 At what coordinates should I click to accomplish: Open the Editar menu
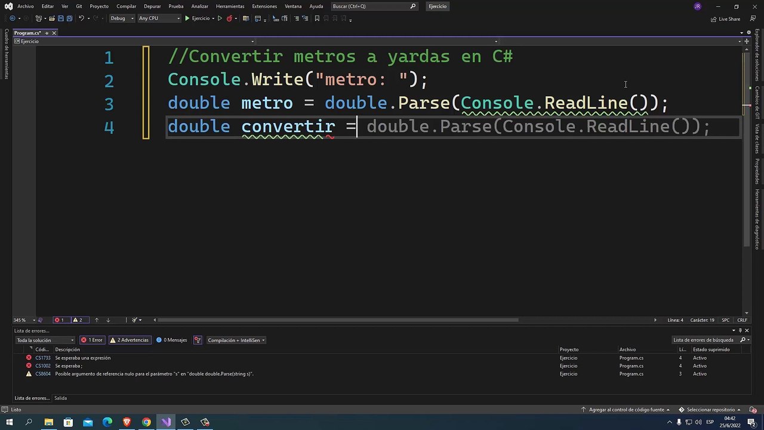tap(48, 6)
